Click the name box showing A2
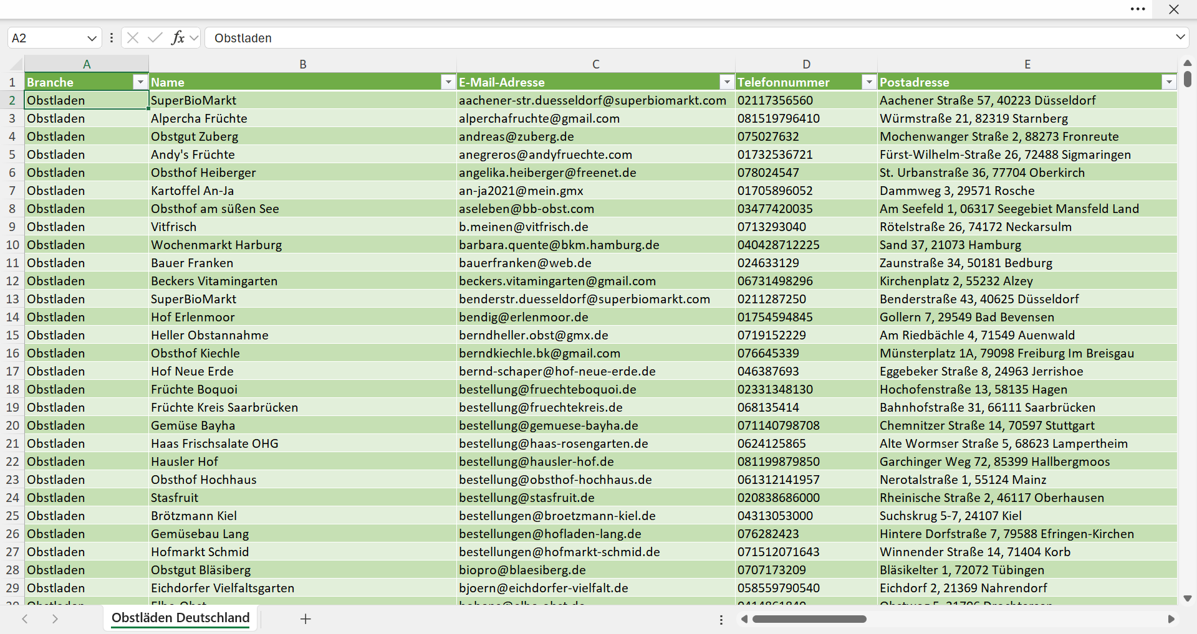 [47, 38]
